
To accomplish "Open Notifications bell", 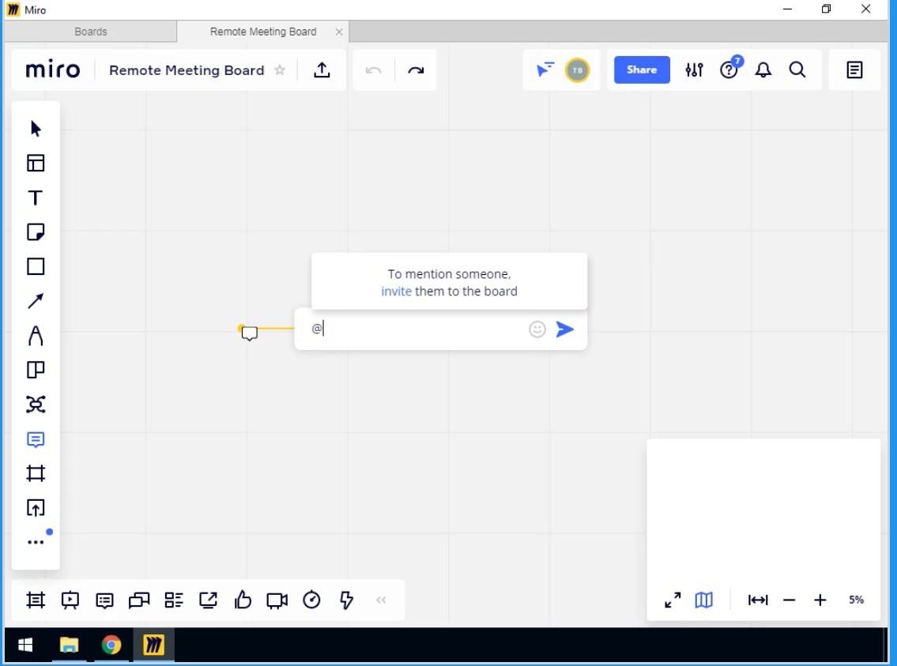I will pos(763,70).
